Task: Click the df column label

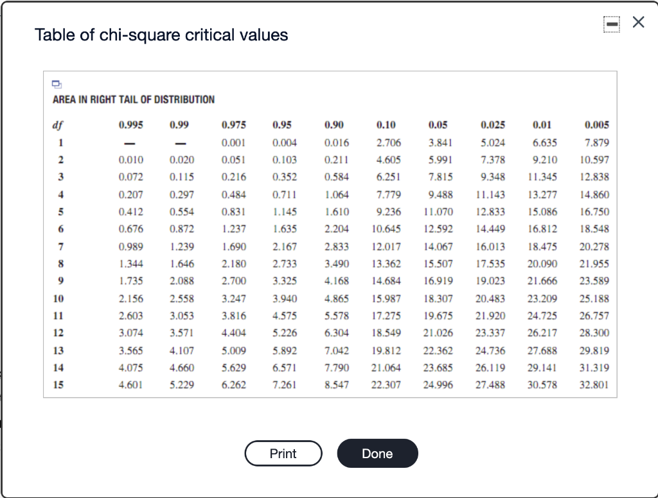Action: click(x=57, y=125)
